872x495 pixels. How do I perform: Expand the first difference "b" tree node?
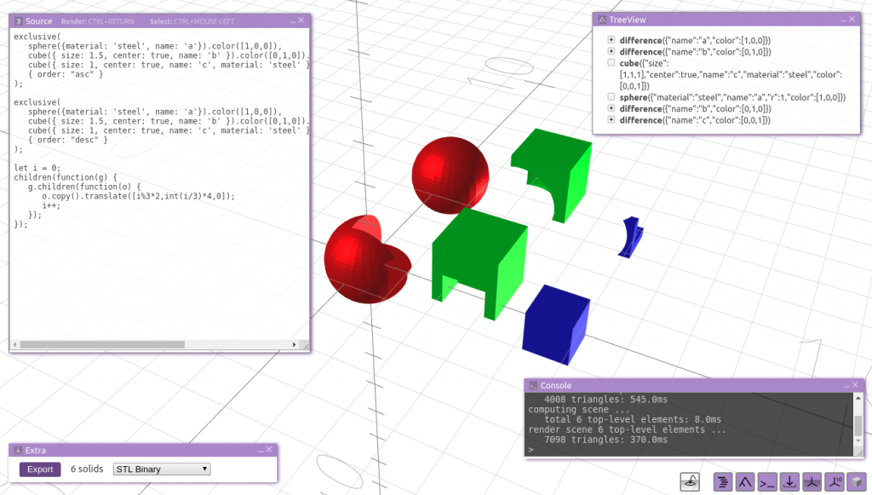[x=611, y=52]
